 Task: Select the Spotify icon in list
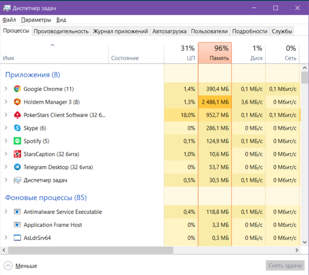17,141
